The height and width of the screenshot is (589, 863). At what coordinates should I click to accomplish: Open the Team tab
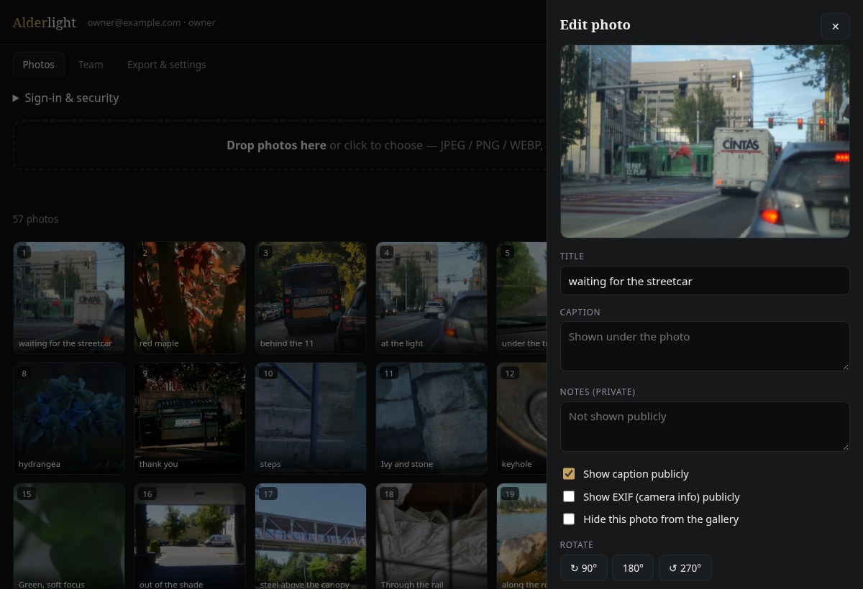pos(91,65)
